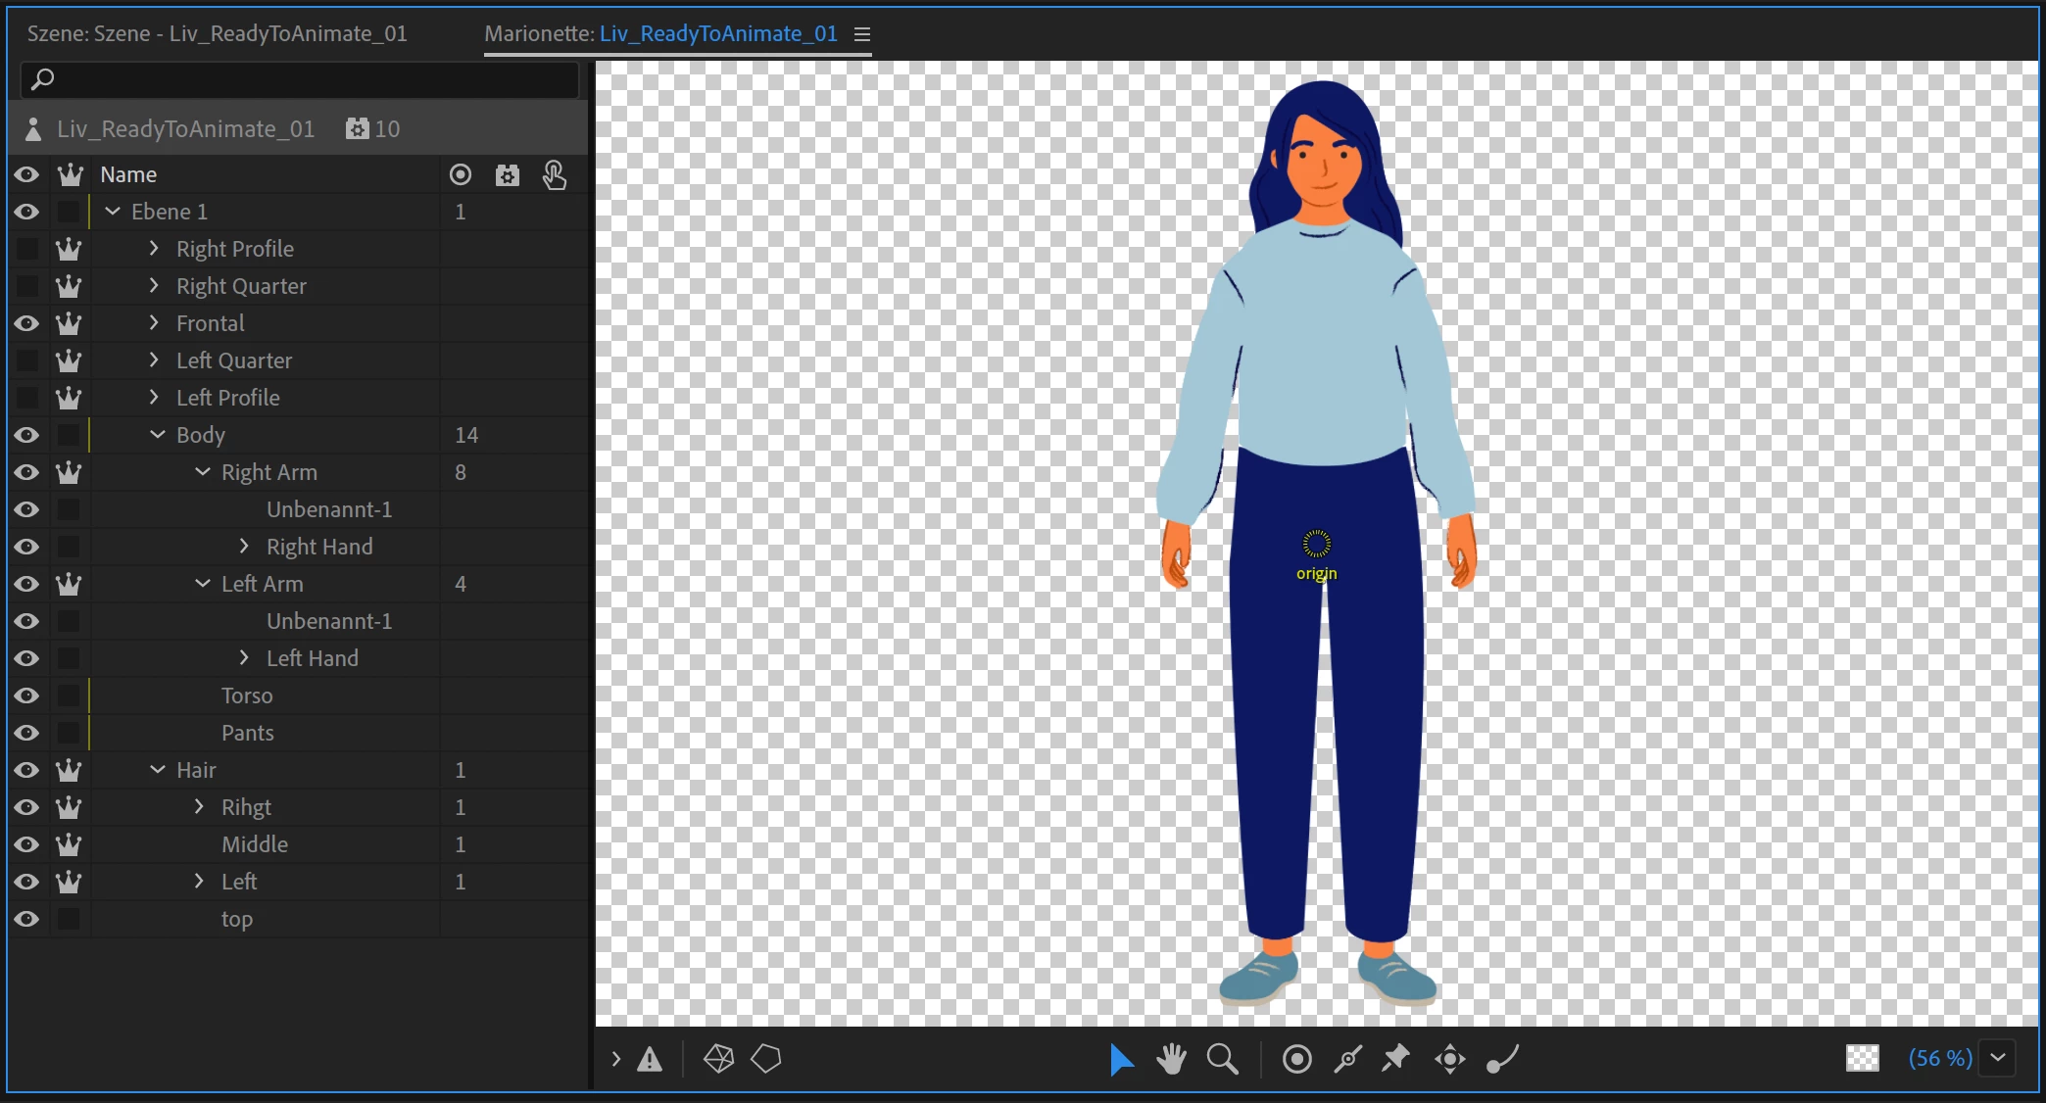Select the Zoom magnifier tool
Image resolution: width=2046 pixels, height=1103 pixels.
click(1222, 1059)
